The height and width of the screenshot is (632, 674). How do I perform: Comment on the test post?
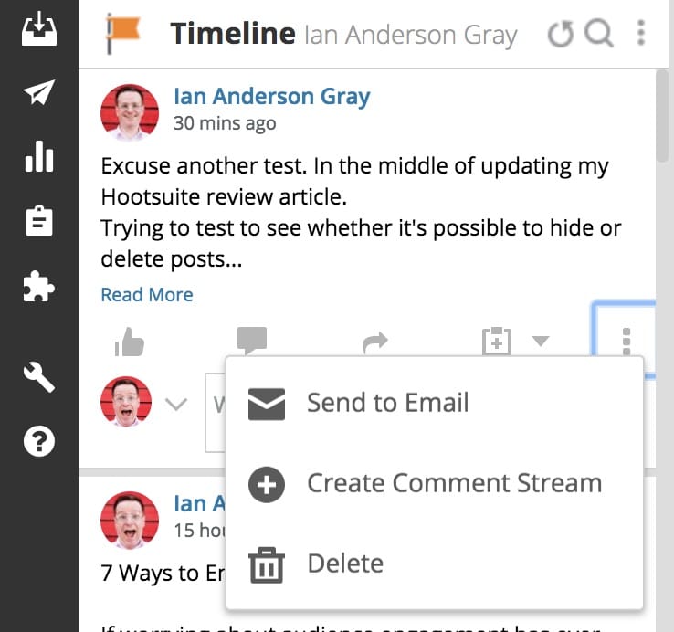click(x=252, y=340)
